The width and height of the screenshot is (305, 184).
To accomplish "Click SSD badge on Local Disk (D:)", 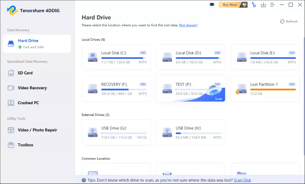I will pyautogui.click(x=217, y=53).
